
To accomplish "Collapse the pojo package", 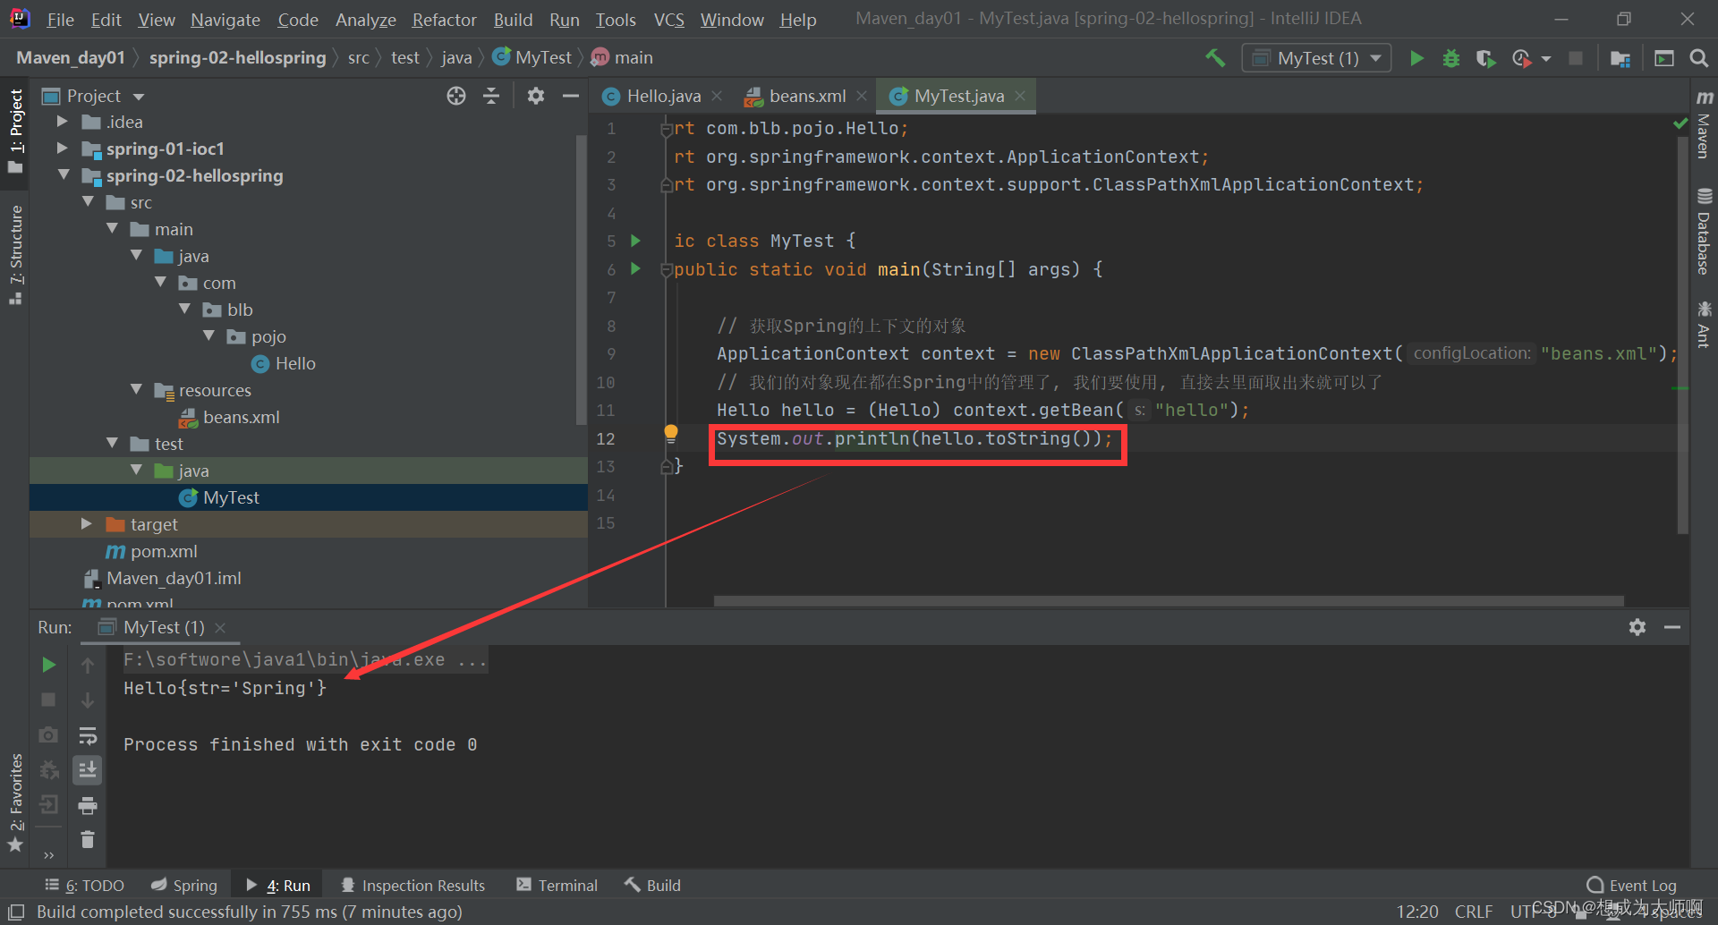I will (208, 336).
